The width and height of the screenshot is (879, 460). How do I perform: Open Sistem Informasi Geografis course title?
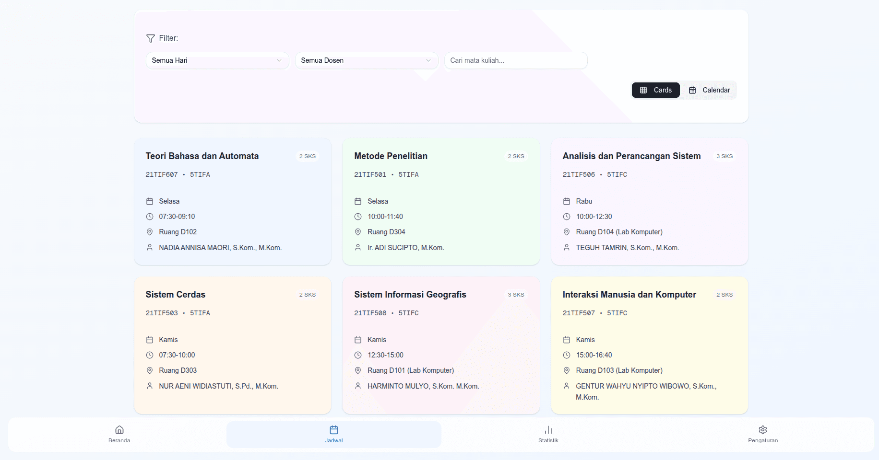pyautogui.click(x=410, y=295)
